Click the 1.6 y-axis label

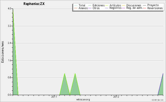coord(9,60)
